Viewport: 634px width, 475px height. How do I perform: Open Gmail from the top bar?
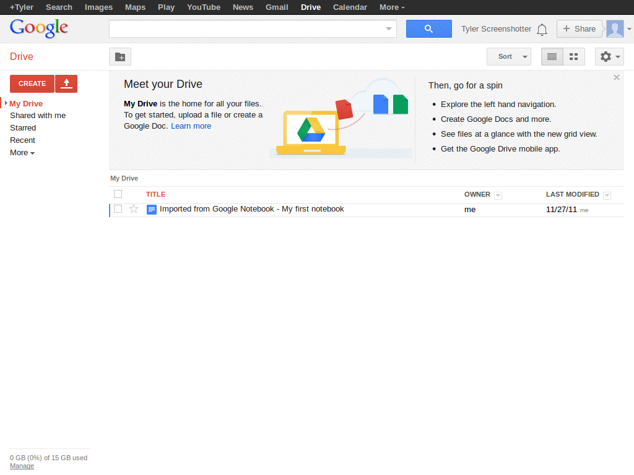(x=277, y=7)
